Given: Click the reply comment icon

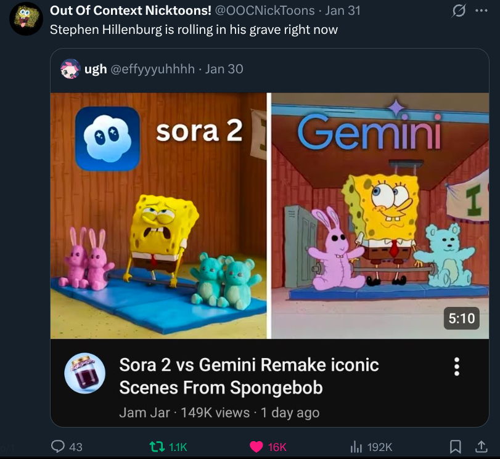Looking at the screenshot, I should (x=59, y=447).
